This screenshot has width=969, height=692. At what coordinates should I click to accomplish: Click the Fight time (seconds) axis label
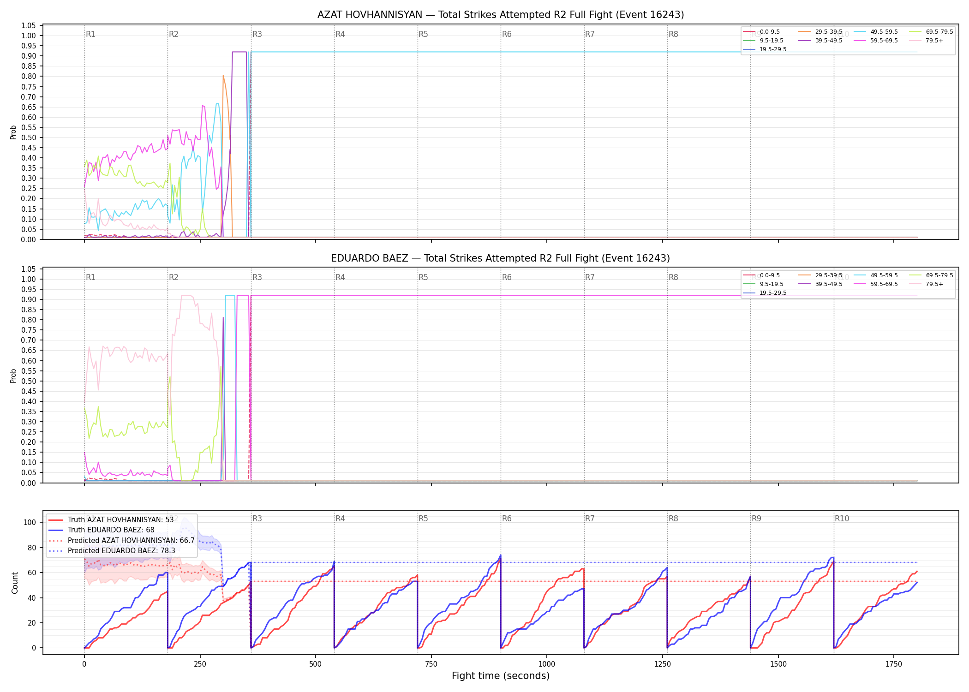point(501,676)
